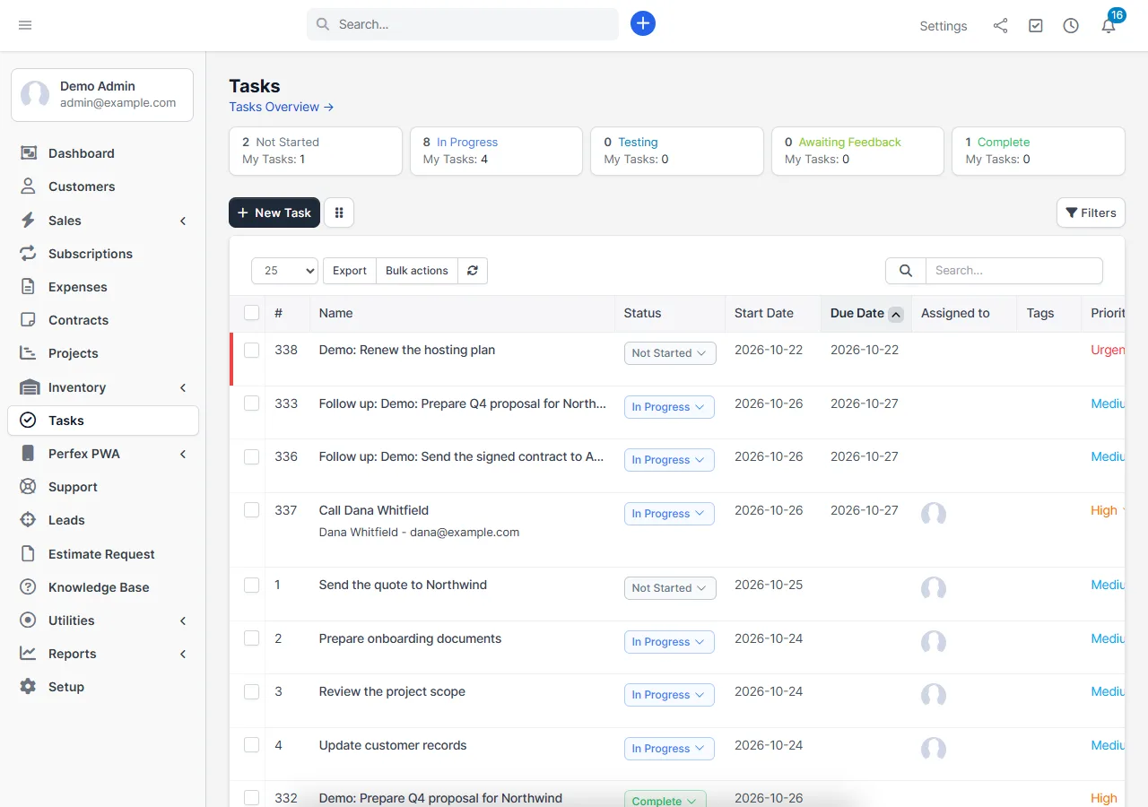Click the Estimate Request file icon
Image resolution: width=1148 pixels, height=807 pixels.
(x=29, y=554)
